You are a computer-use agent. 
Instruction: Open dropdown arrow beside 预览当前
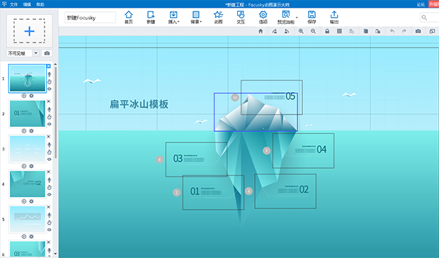pos(297,18)
